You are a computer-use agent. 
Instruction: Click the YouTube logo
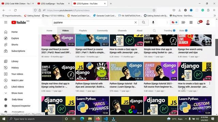pos(19,22)
